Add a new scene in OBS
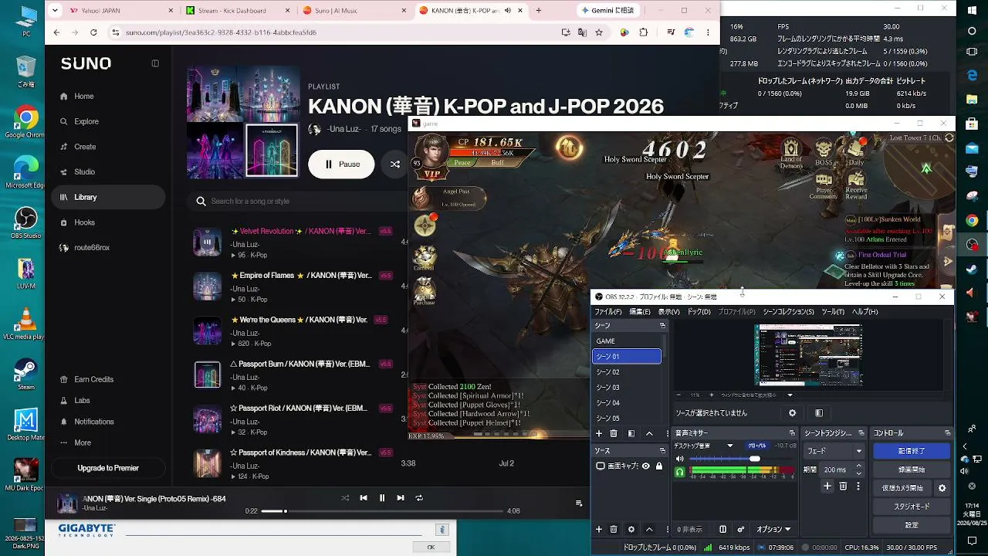 pos(599,434)
